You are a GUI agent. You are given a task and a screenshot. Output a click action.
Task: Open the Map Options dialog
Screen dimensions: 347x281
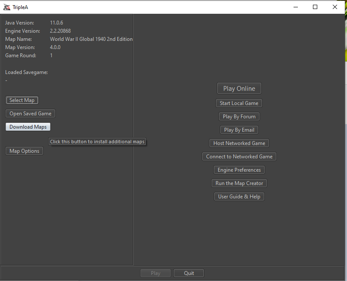coord(24,151)
